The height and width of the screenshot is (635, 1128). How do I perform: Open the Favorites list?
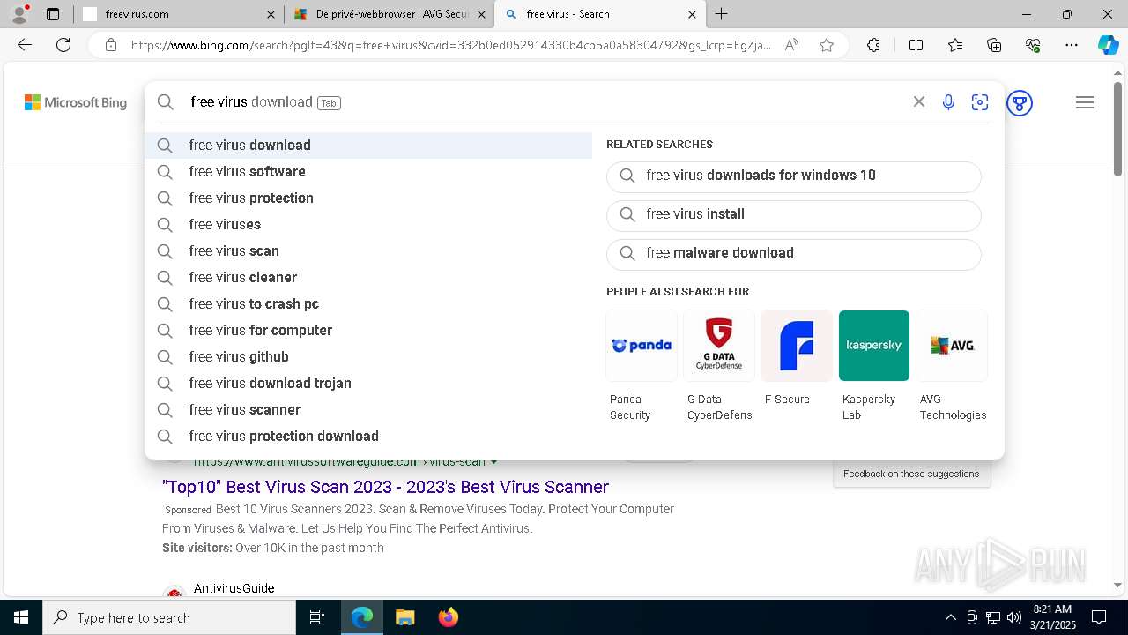point(955,45)
